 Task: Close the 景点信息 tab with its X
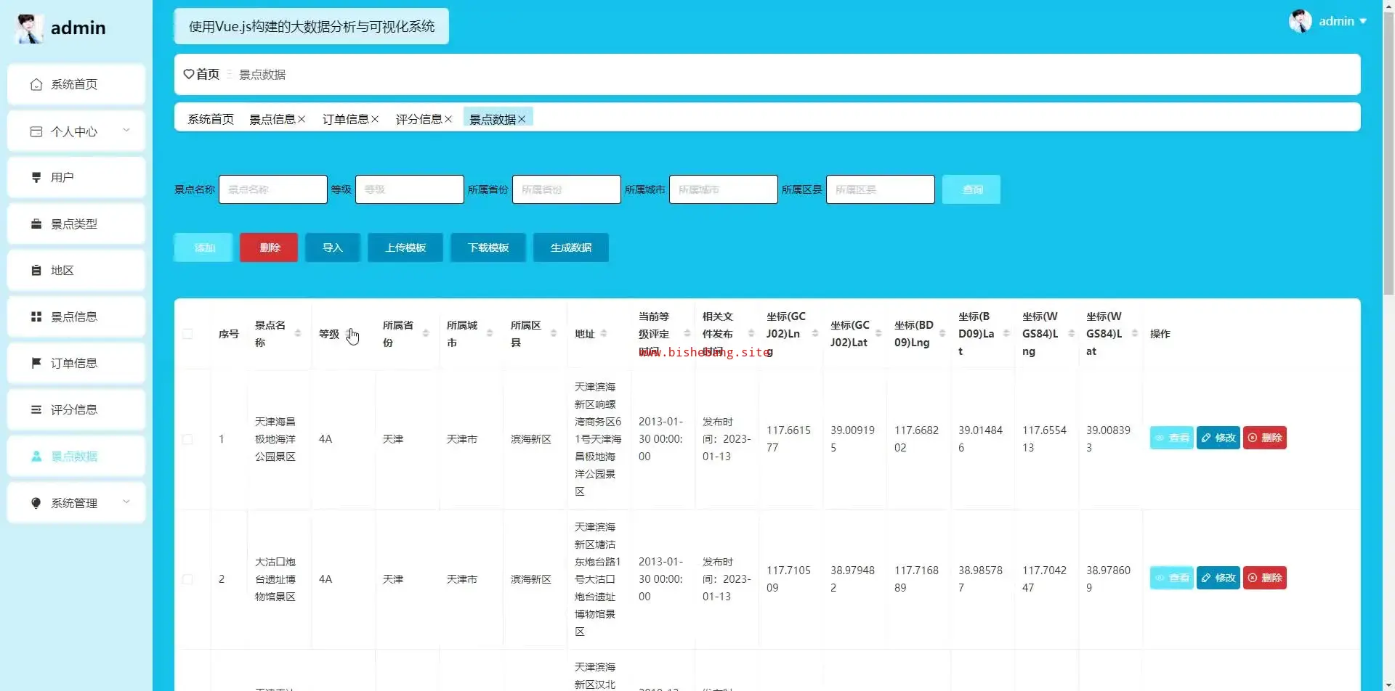click(302, 120)
